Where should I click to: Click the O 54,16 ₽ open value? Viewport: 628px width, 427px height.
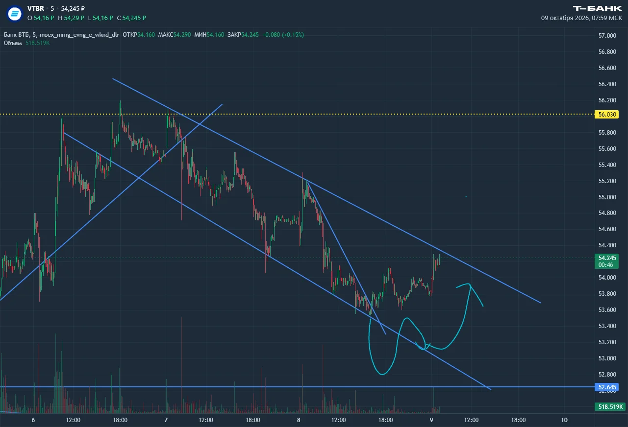coord(41,18)
